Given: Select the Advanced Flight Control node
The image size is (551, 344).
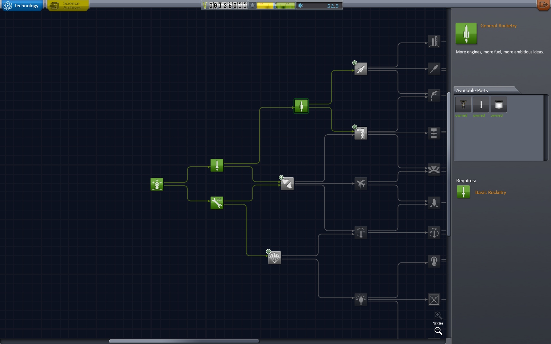Looking at the screenshot, I should coord(434,233).
